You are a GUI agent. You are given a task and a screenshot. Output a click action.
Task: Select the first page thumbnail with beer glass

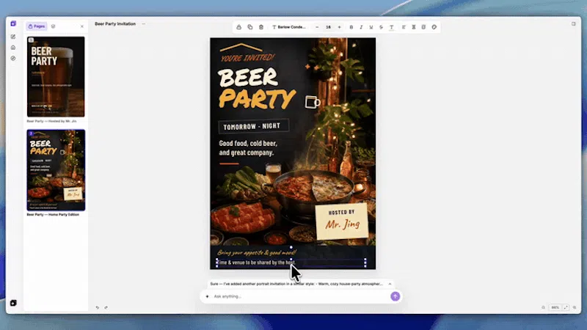(56, 77)
